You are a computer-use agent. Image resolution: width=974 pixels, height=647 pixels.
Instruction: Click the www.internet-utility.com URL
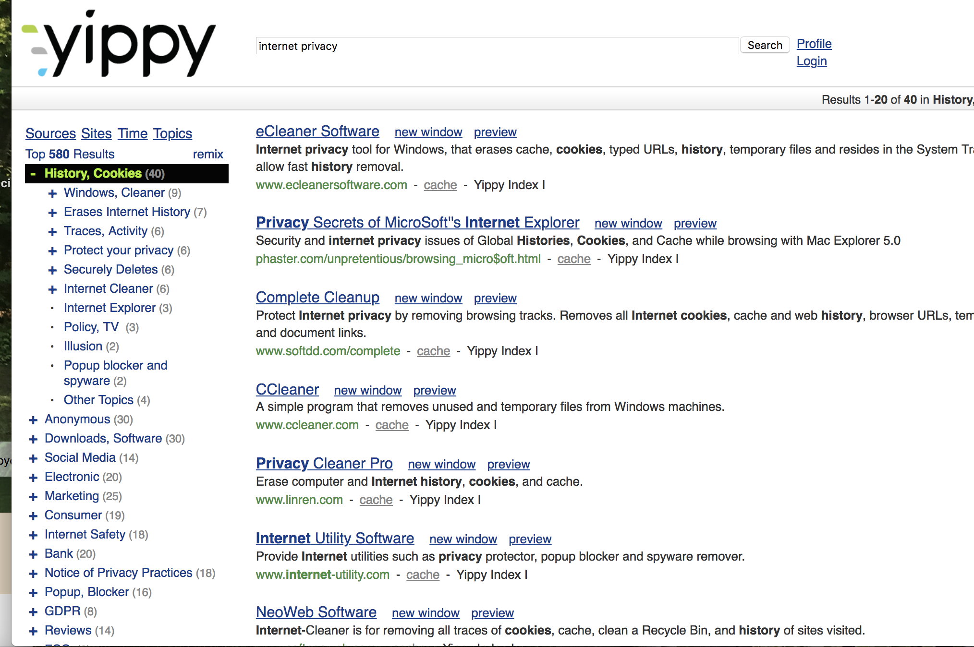(323, 575)
